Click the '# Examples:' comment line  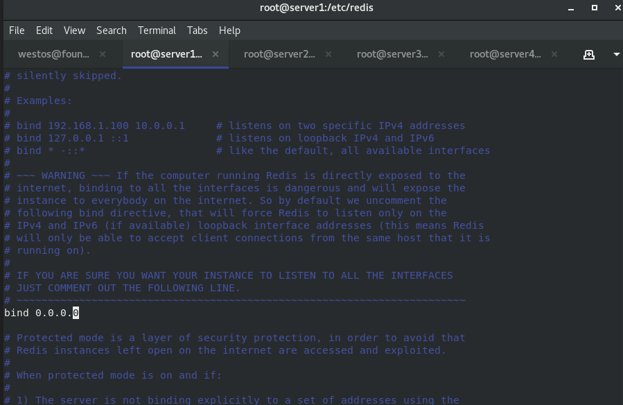[38, 101]
